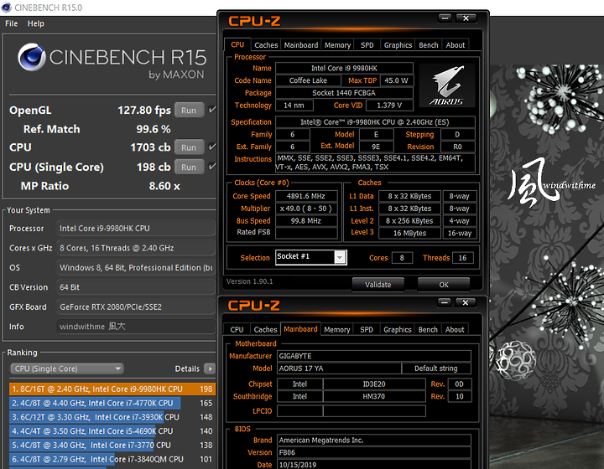Select ranking row 6 Intel Core i7-3840QM
Image resolution: width=604 pixels, height=469 pixels.
click(x=112, y=459)
